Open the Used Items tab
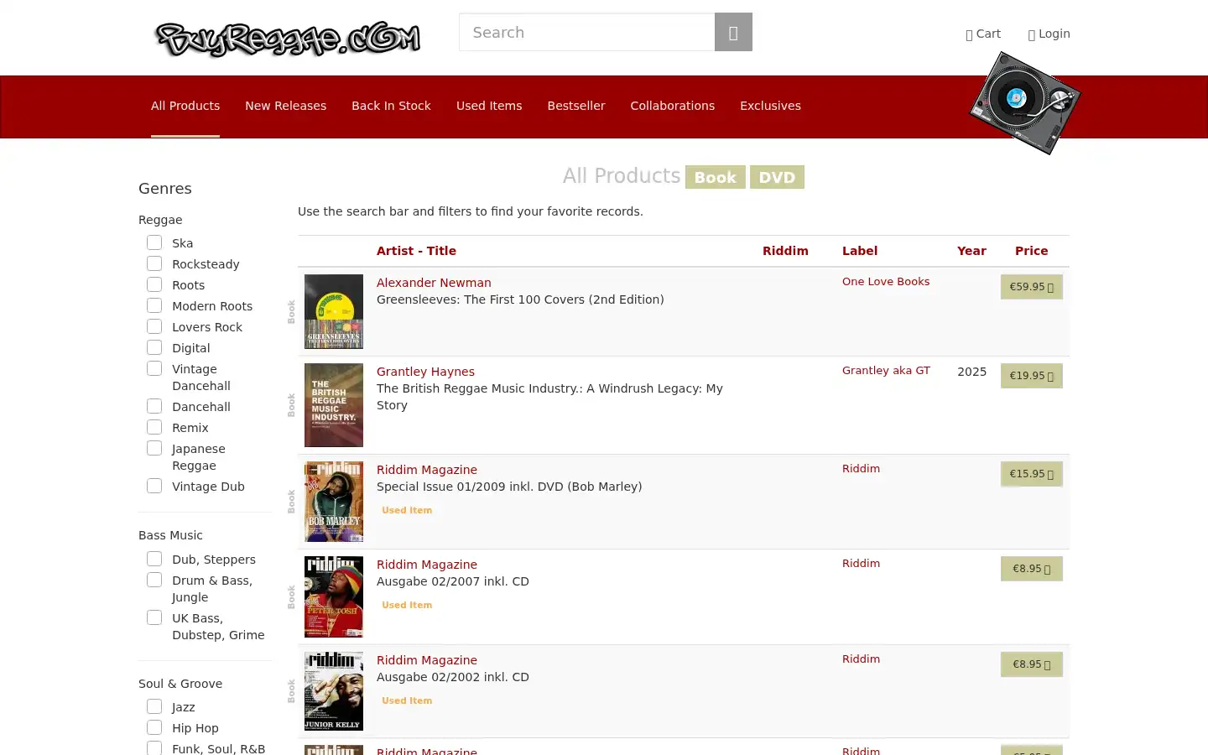The width and height of the screenshot is (1208, 755). point(489,106)
